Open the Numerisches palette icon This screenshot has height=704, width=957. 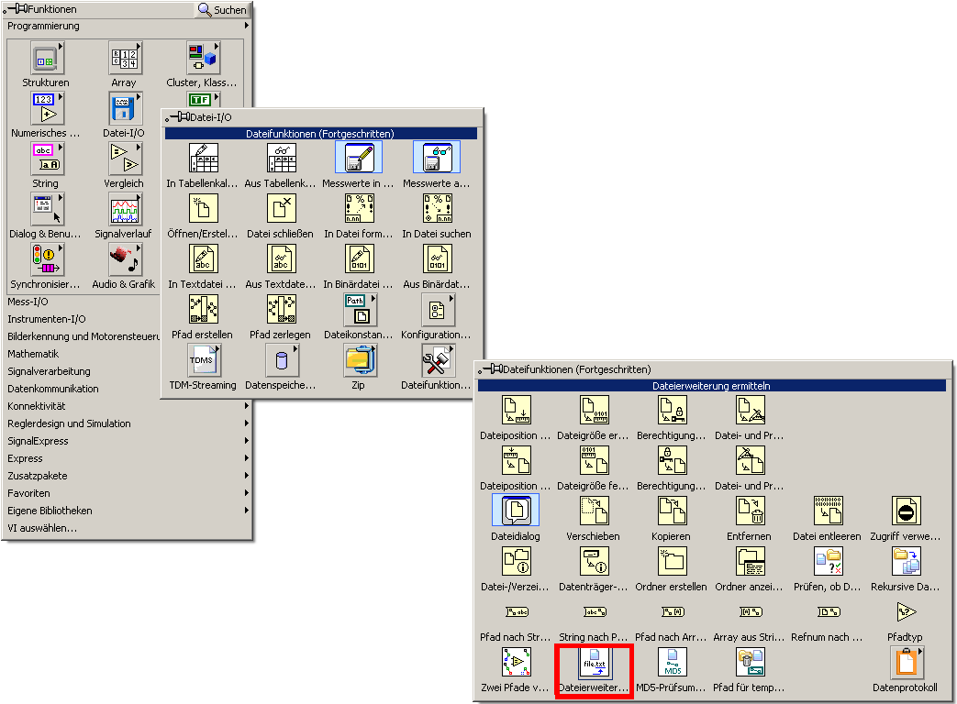point(47,109)
